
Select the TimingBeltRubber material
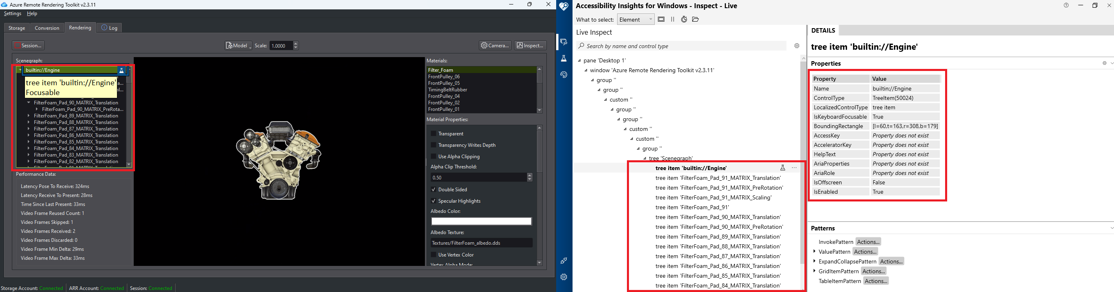(x=447, y=90)
